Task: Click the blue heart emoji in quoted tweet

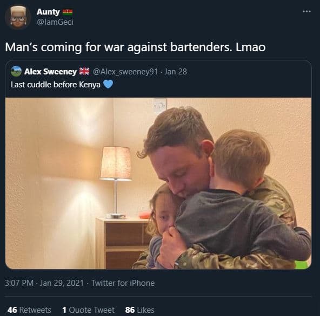Action: coord(108,84)
